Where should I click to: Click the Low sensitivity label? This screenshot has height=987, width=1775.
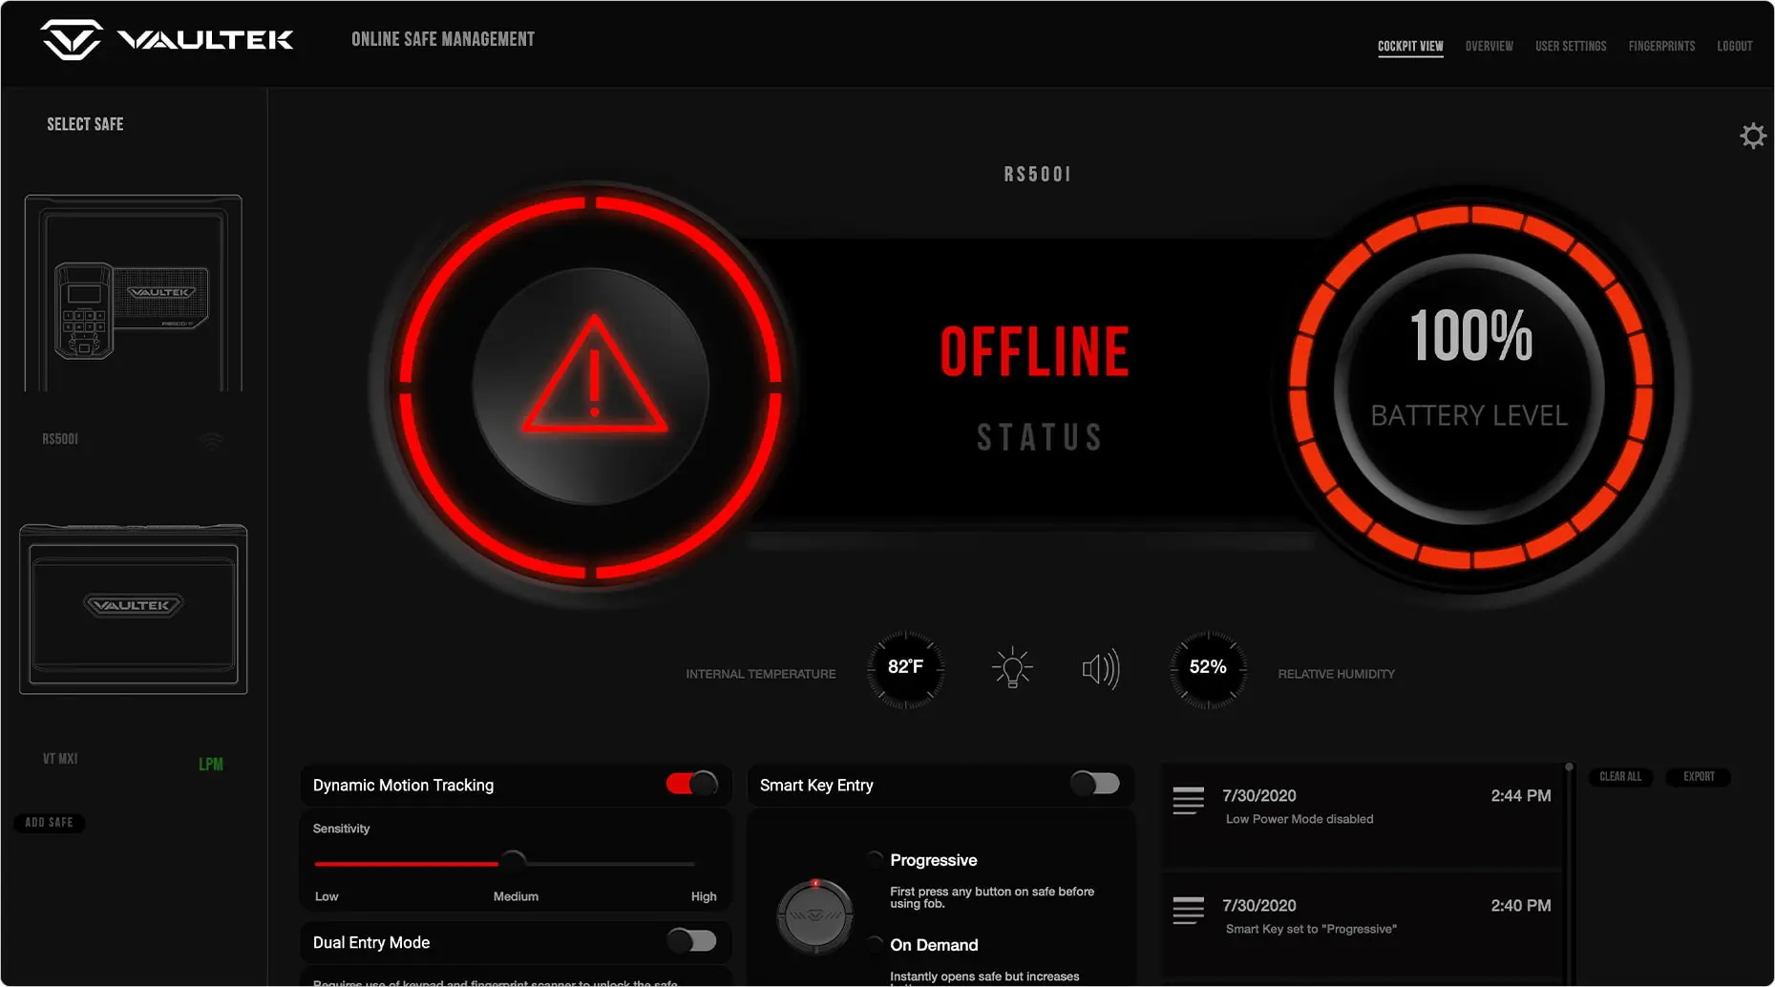coord(327,896)
